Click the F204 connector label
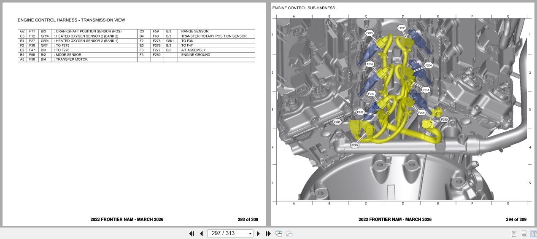Screen dimensions: 537x239 [429, 65]
